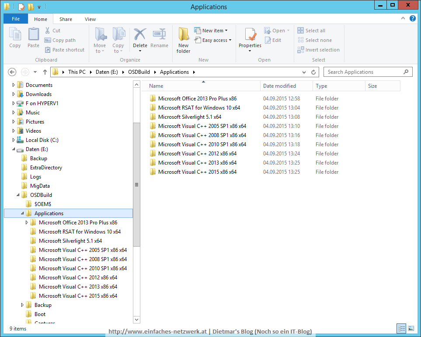
Task: Collapse the OSDBuild tree node
Action: tap(18, 195)
